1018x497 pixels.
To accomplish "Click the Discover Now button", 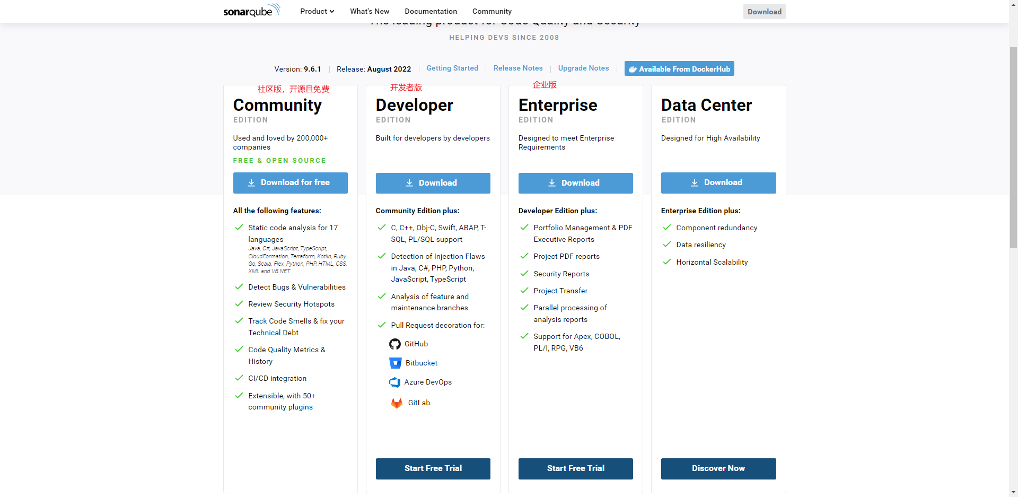I will (x=718, y=469).
